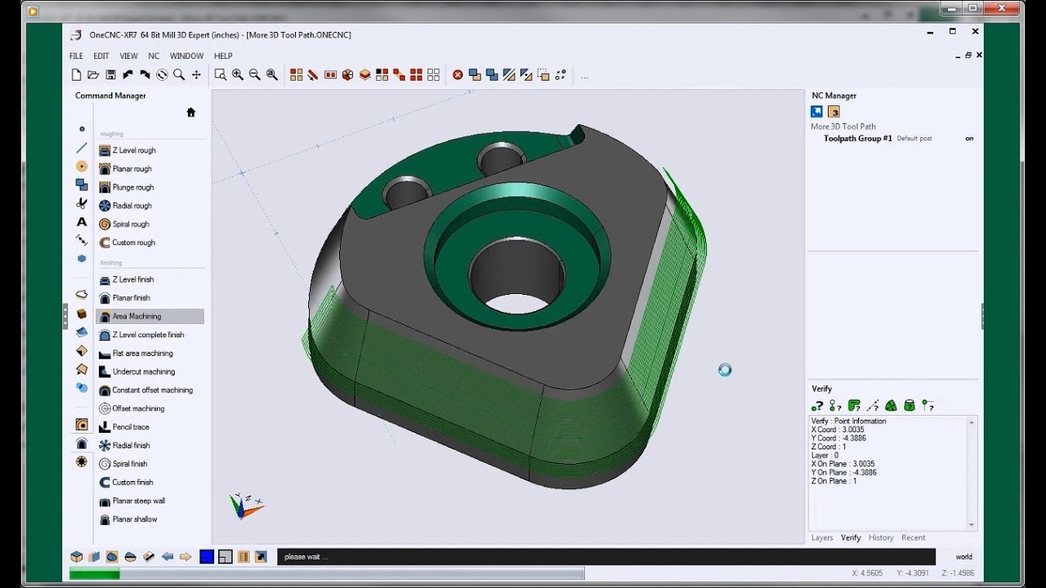The width and height of the screenshot is (1046, 588).
Task: Click the blue arrow icon in NC Manager
Action: coord(816,112)
